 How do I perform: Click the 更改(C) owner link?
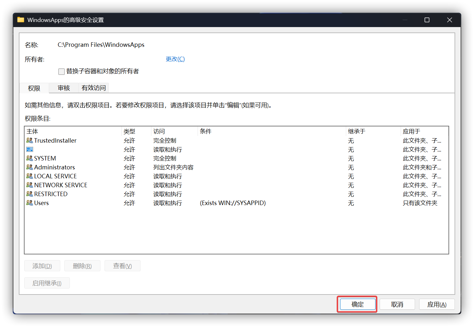coord(175,59)
